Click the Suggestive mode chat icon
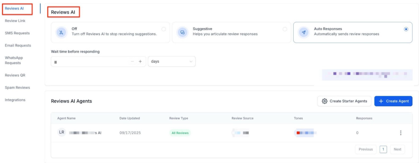This screenshot has height=163, width=419. [x=183, y=32]
